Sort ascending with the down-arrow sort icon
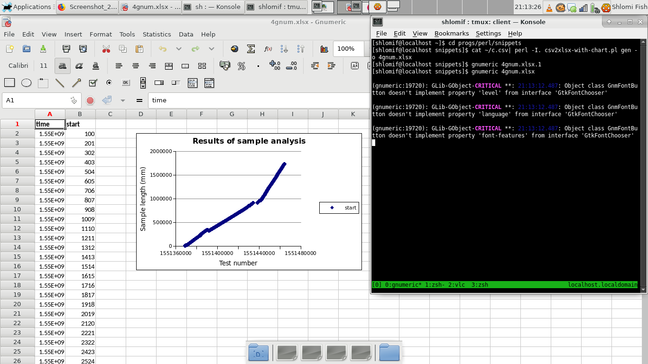648x364 pixels. 284,49
